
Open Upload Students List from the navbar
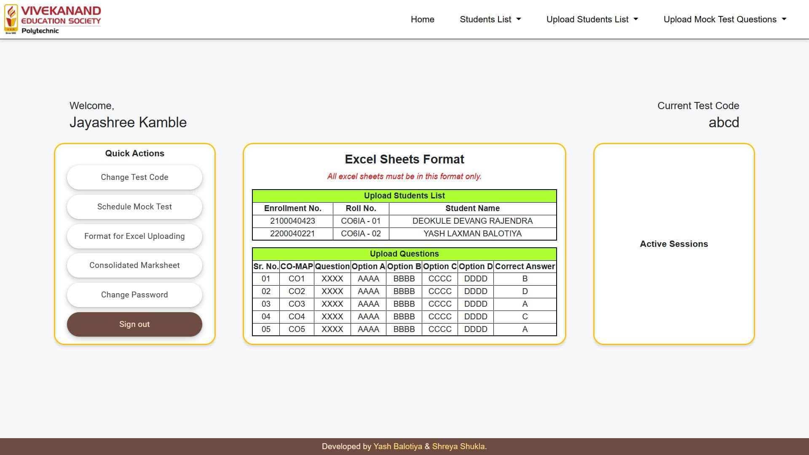point(592,19)
